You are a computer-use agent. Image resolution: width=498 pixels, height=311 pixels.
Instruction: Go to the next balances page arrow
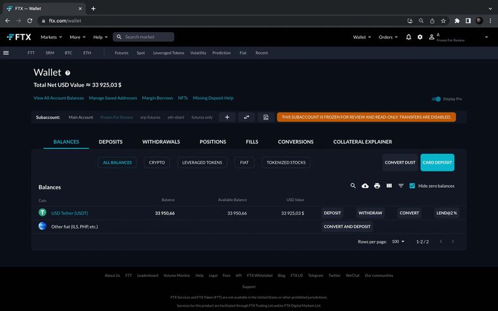click(453, 242)
